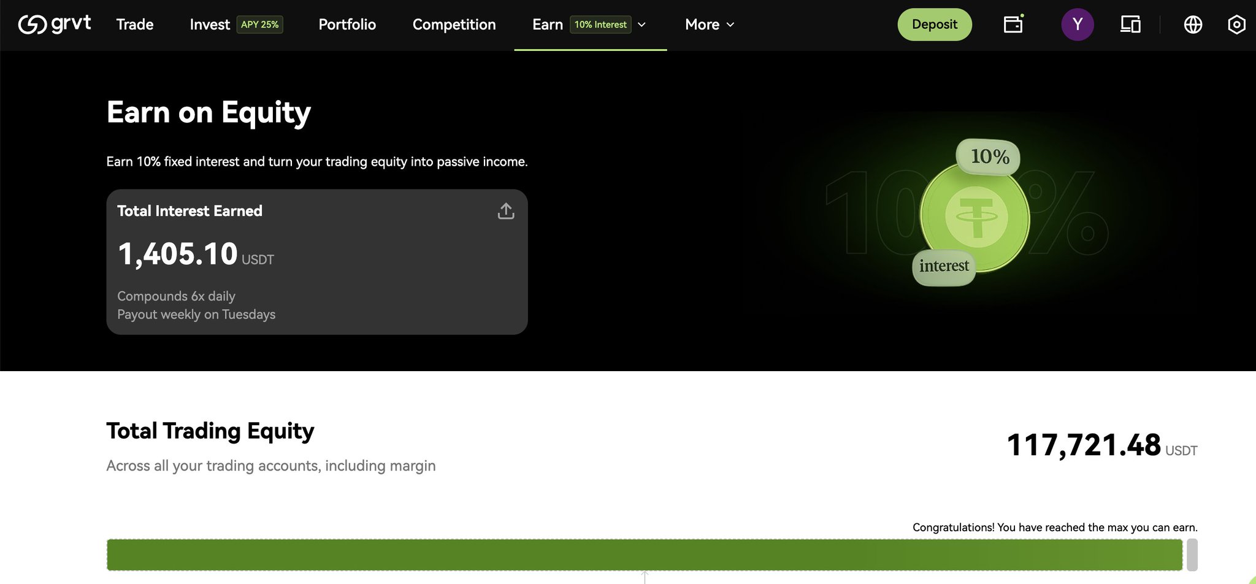Viewport: 1256px width, 584px height.
Task: Click the 10% Interest badge
Action: click(600, 25)
